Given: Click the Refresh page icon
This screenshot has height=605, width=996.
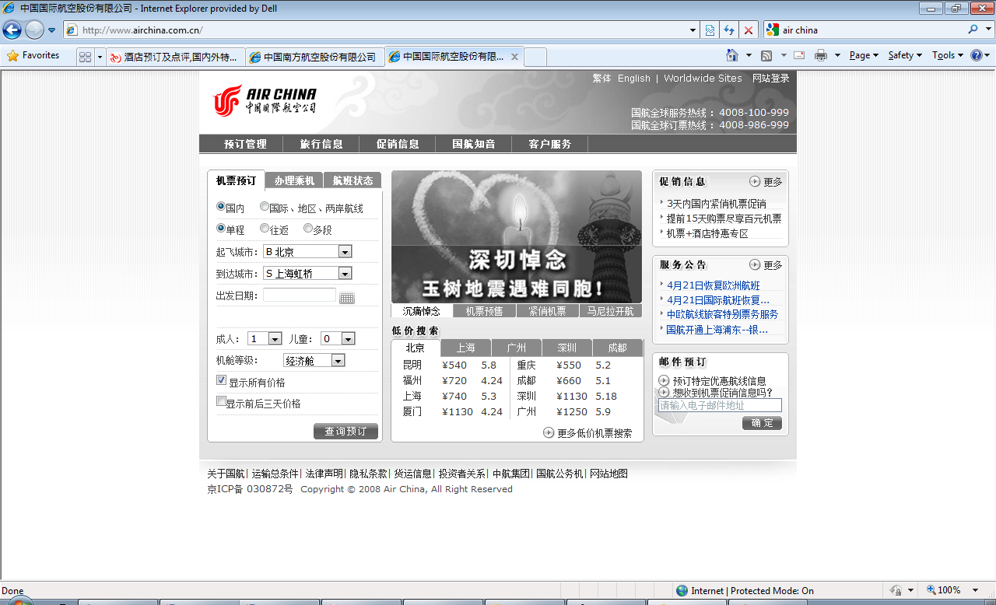Looking at the screenshot, I should [x=729, y=30].
